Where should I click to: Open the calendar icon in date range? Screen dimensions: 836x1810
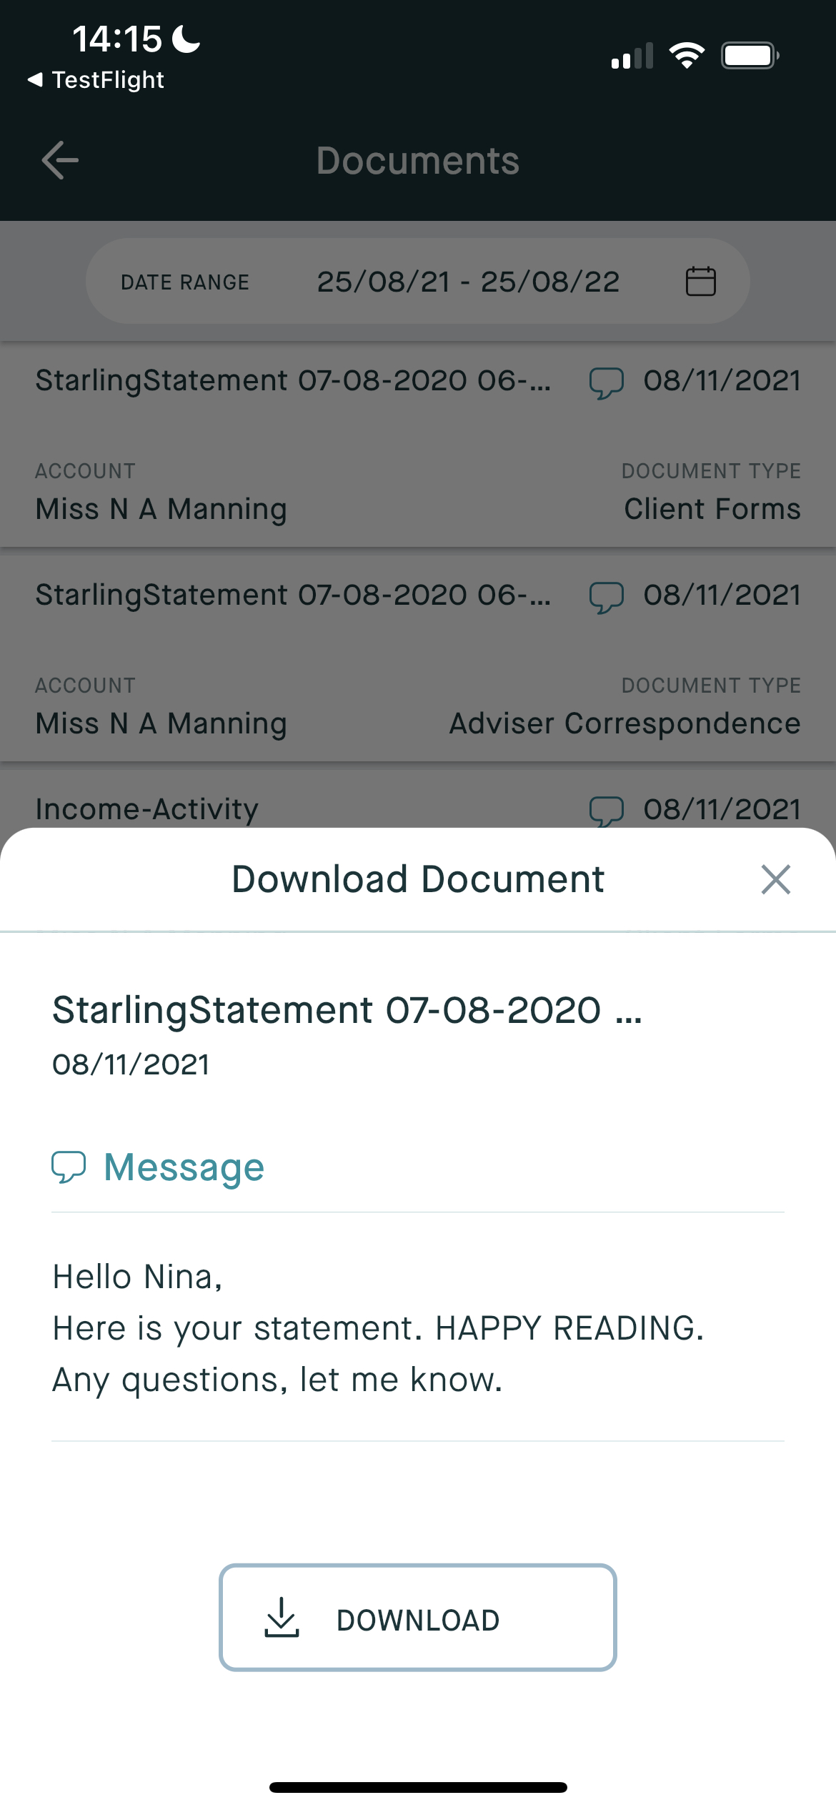coord(700,281)
